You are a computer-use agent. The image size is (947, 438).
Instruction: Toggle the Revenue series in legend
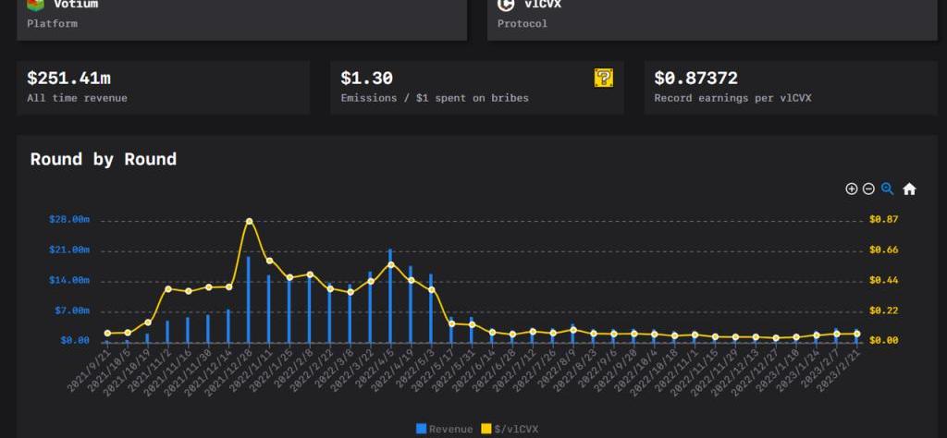point(445,429)
